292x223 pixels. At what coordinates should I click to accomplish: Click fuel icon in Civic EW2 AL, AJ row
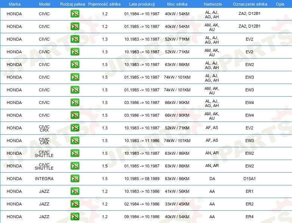75,65
